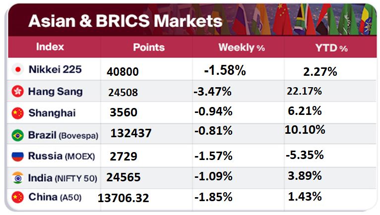Click the Hong Kong flag icon

(x=18, y=92)
